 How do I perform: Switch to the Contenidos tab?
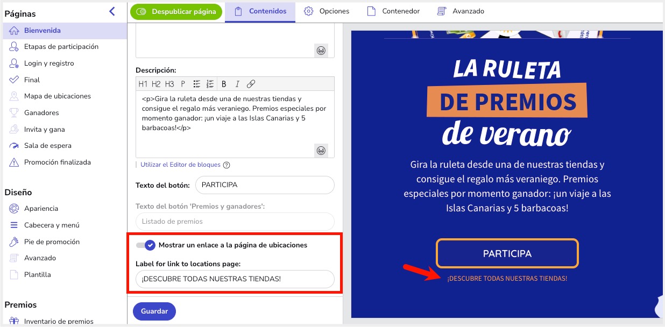point(260,11)
